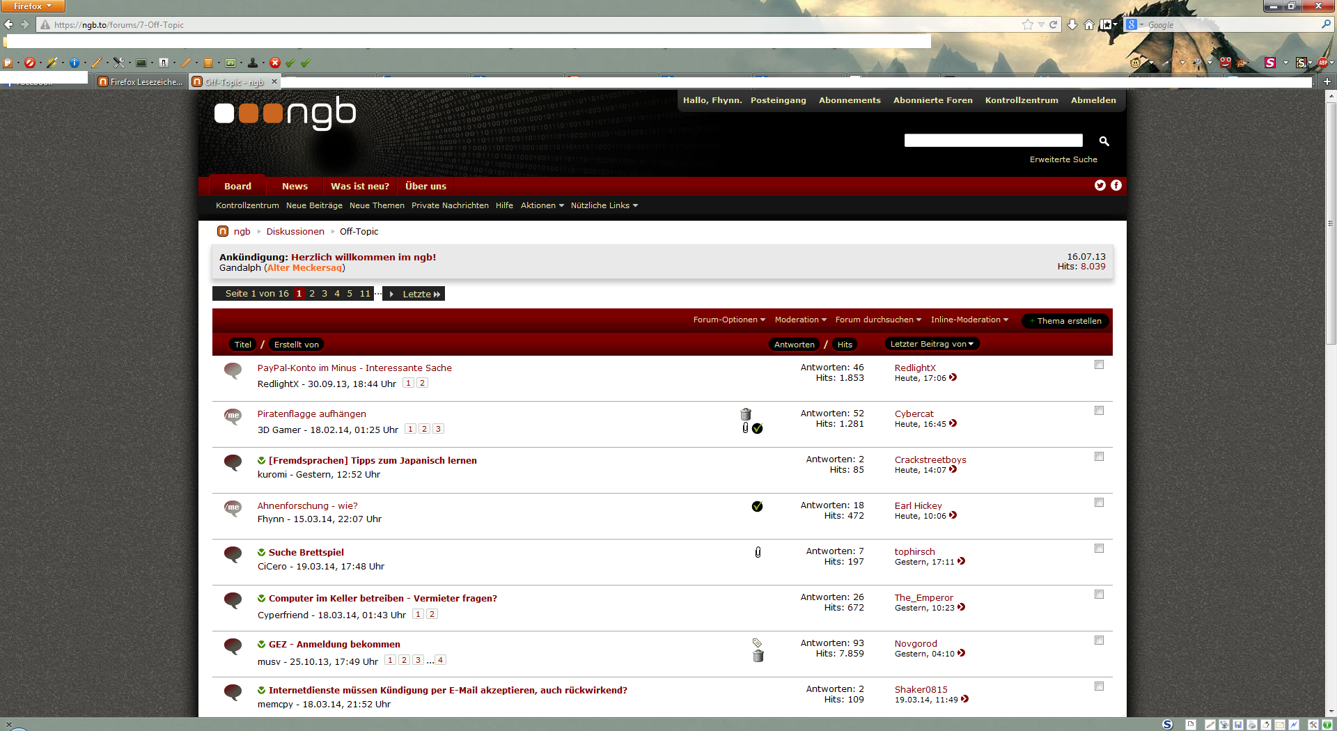Open the Firefox Lesezeichen browser tab
Image resolution: width=1337 pixels, height=731 pixels.
point(141,82)
